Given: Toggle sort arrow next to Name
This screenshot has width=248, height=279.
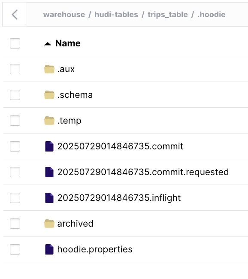Looking at the screenshot, I should coord(48,44).
